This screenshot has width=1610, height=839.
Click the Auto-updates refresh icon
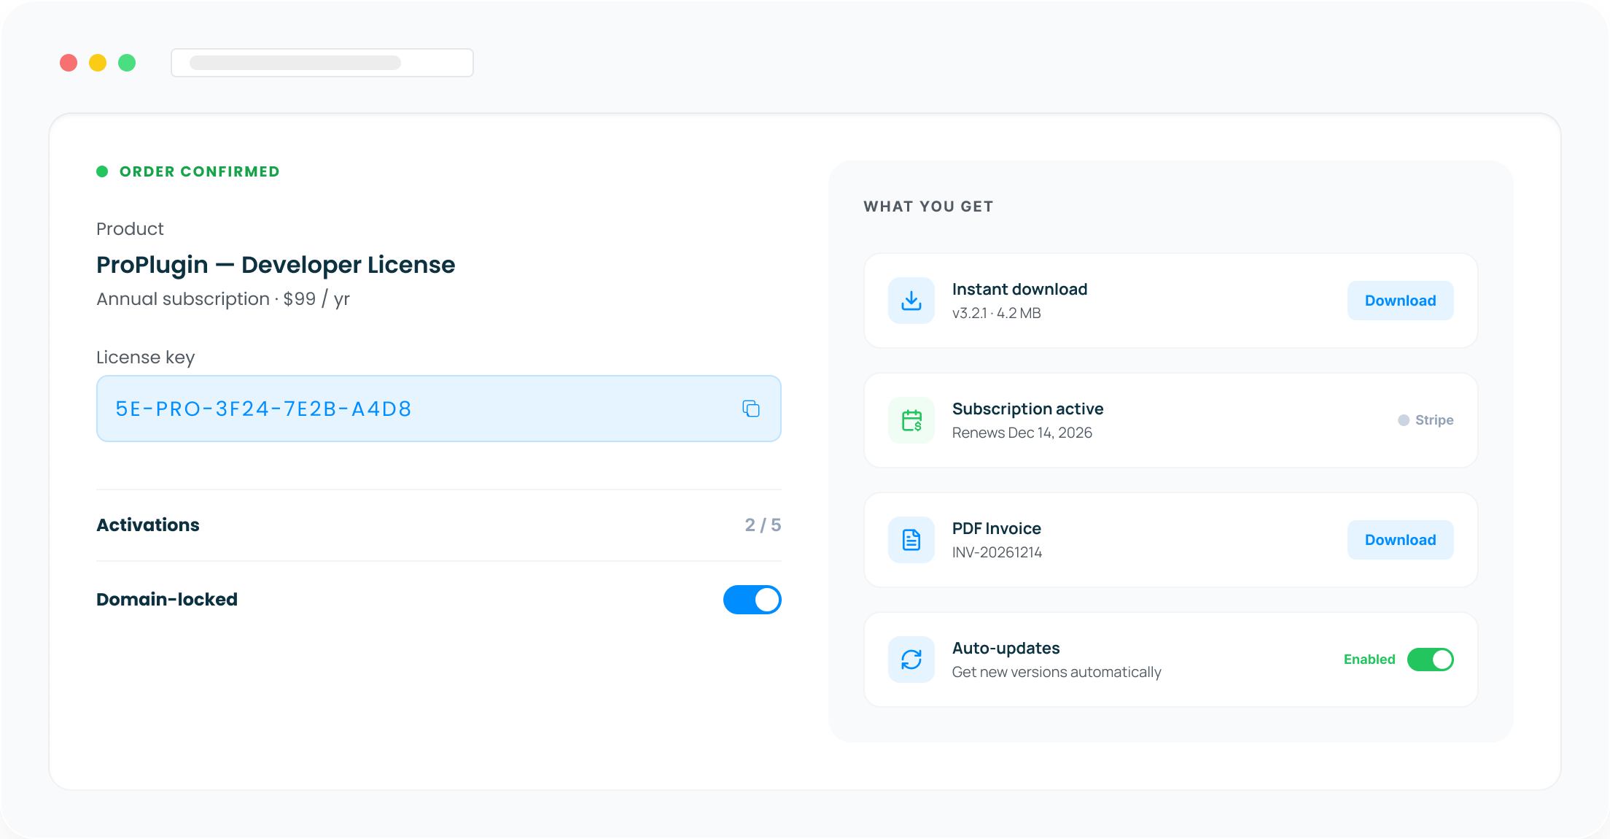[911, 660]
